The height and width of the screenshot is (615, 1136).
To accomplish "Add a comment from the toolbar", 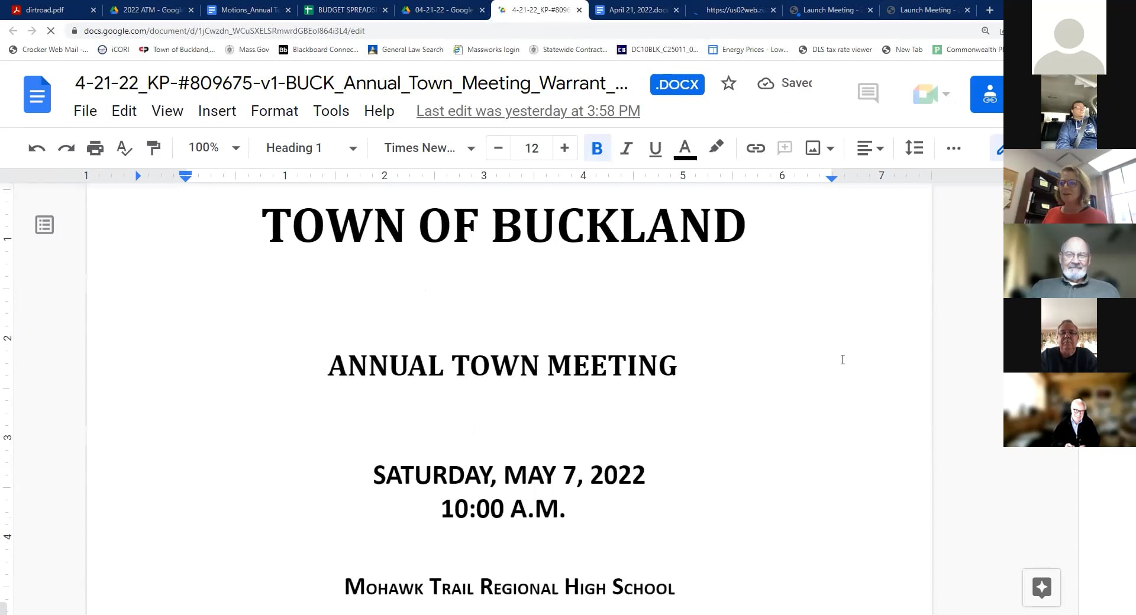I will pyautogui.click(x=785, y=148).
